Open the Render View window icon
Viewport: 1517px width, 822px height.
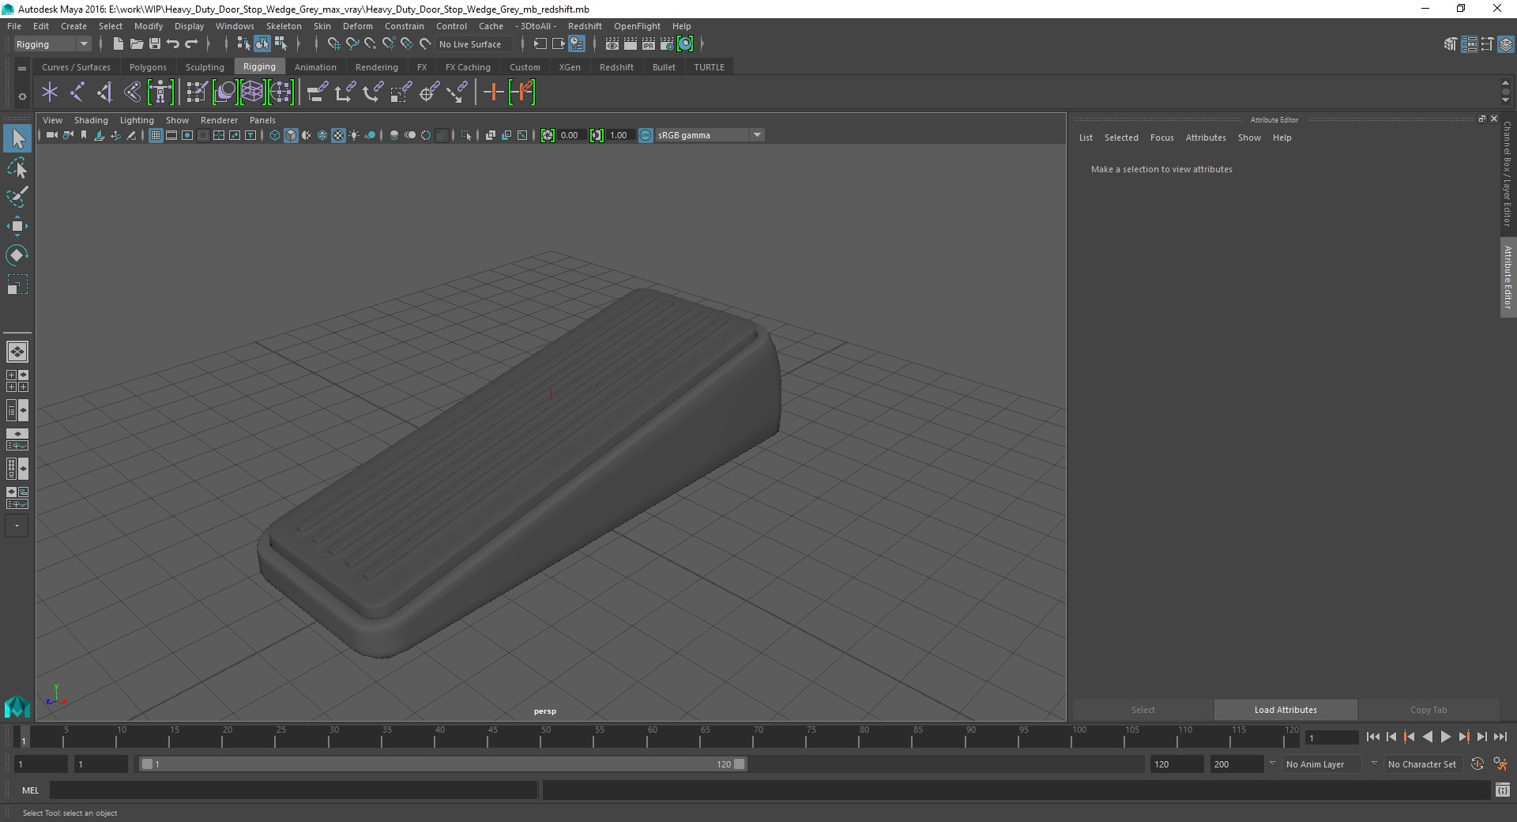(612, 44)
